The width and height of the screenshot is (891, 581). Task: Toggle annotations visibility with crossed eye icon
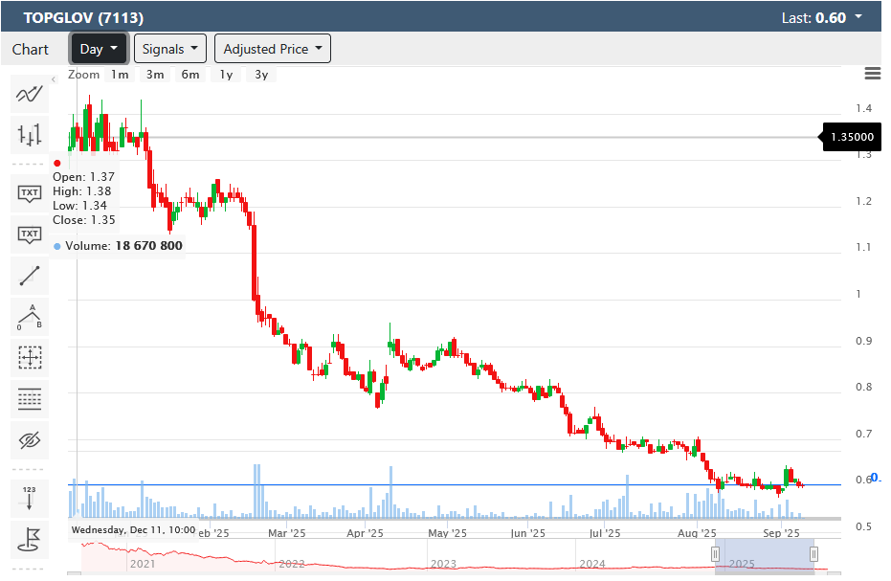30,440
